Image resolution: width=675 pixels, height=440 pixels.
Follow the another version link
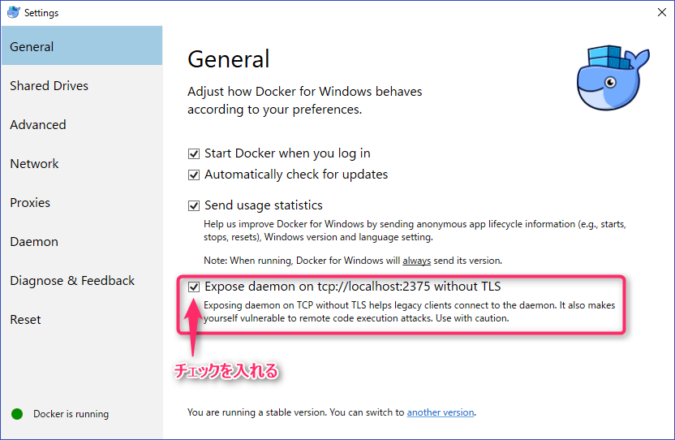point(441,412)
